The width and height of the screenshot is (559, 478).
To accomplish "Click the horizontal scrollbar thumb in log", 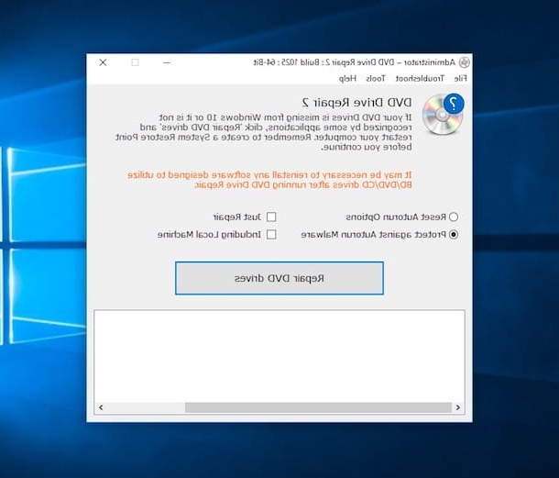I will tap(318, 407).
